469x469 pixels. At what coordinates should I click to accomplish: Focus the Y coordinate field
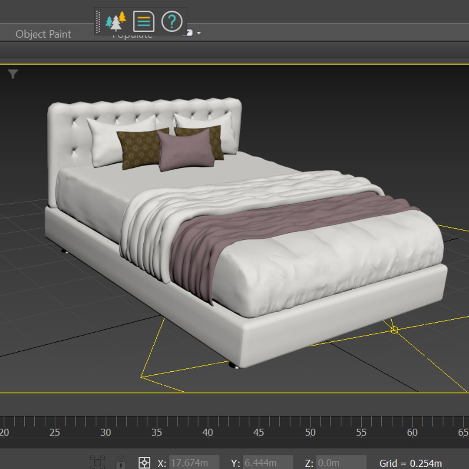[x=268, y=462]
